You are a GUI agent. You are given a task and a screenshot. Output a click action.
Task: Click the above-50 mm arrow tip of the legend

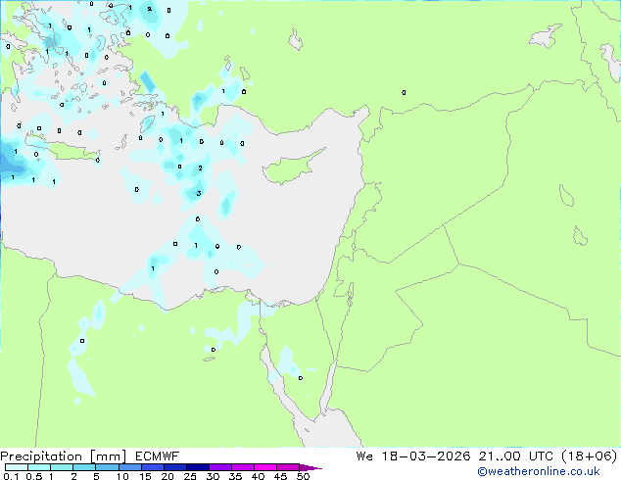(x=310, y=467)
